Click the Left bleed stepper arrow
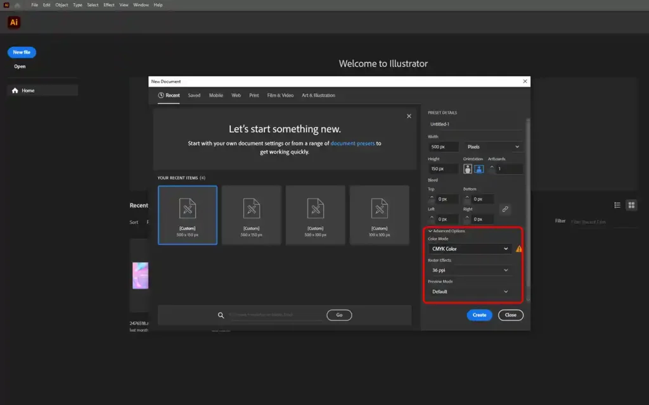The width and height of the screenshot is (649, 405). pyautogui.click(x=432, y=217)
